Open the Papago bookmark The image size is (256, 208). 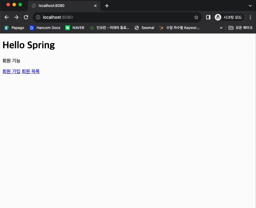[x=14, y=28]
